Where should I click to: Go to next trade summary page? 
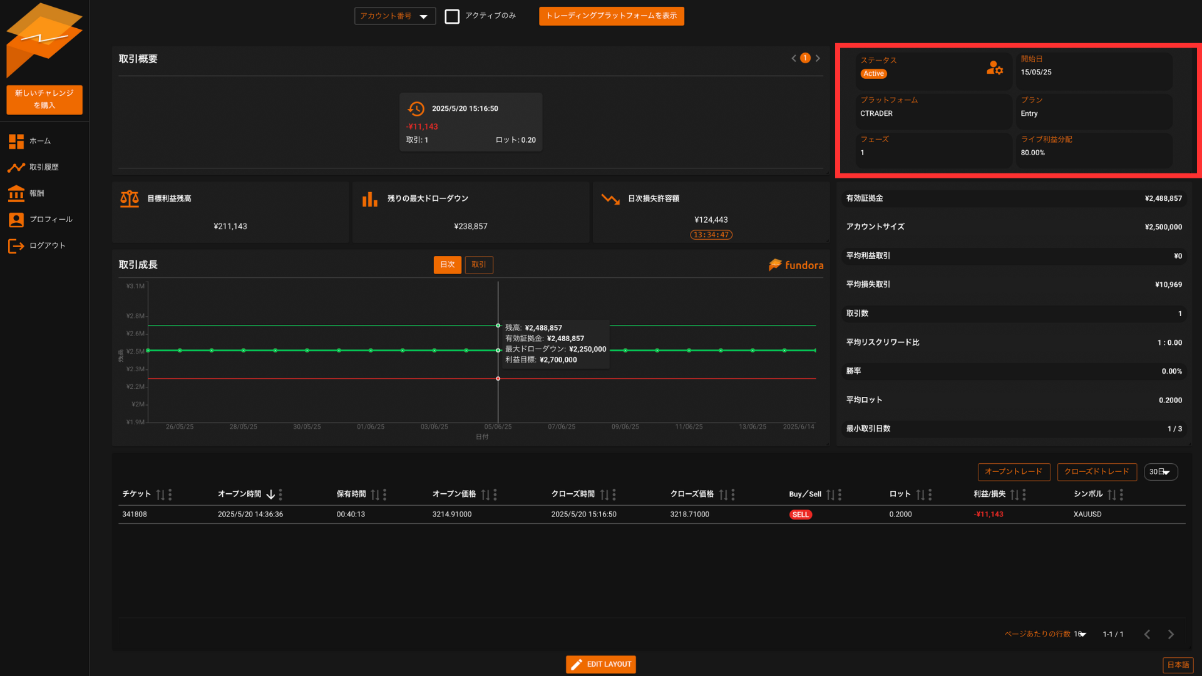click(818, 58)
